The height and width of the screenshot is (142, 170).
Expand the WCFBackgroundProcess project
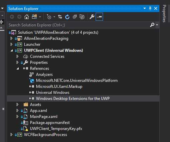pyautogui.click(x=11, y=135)
